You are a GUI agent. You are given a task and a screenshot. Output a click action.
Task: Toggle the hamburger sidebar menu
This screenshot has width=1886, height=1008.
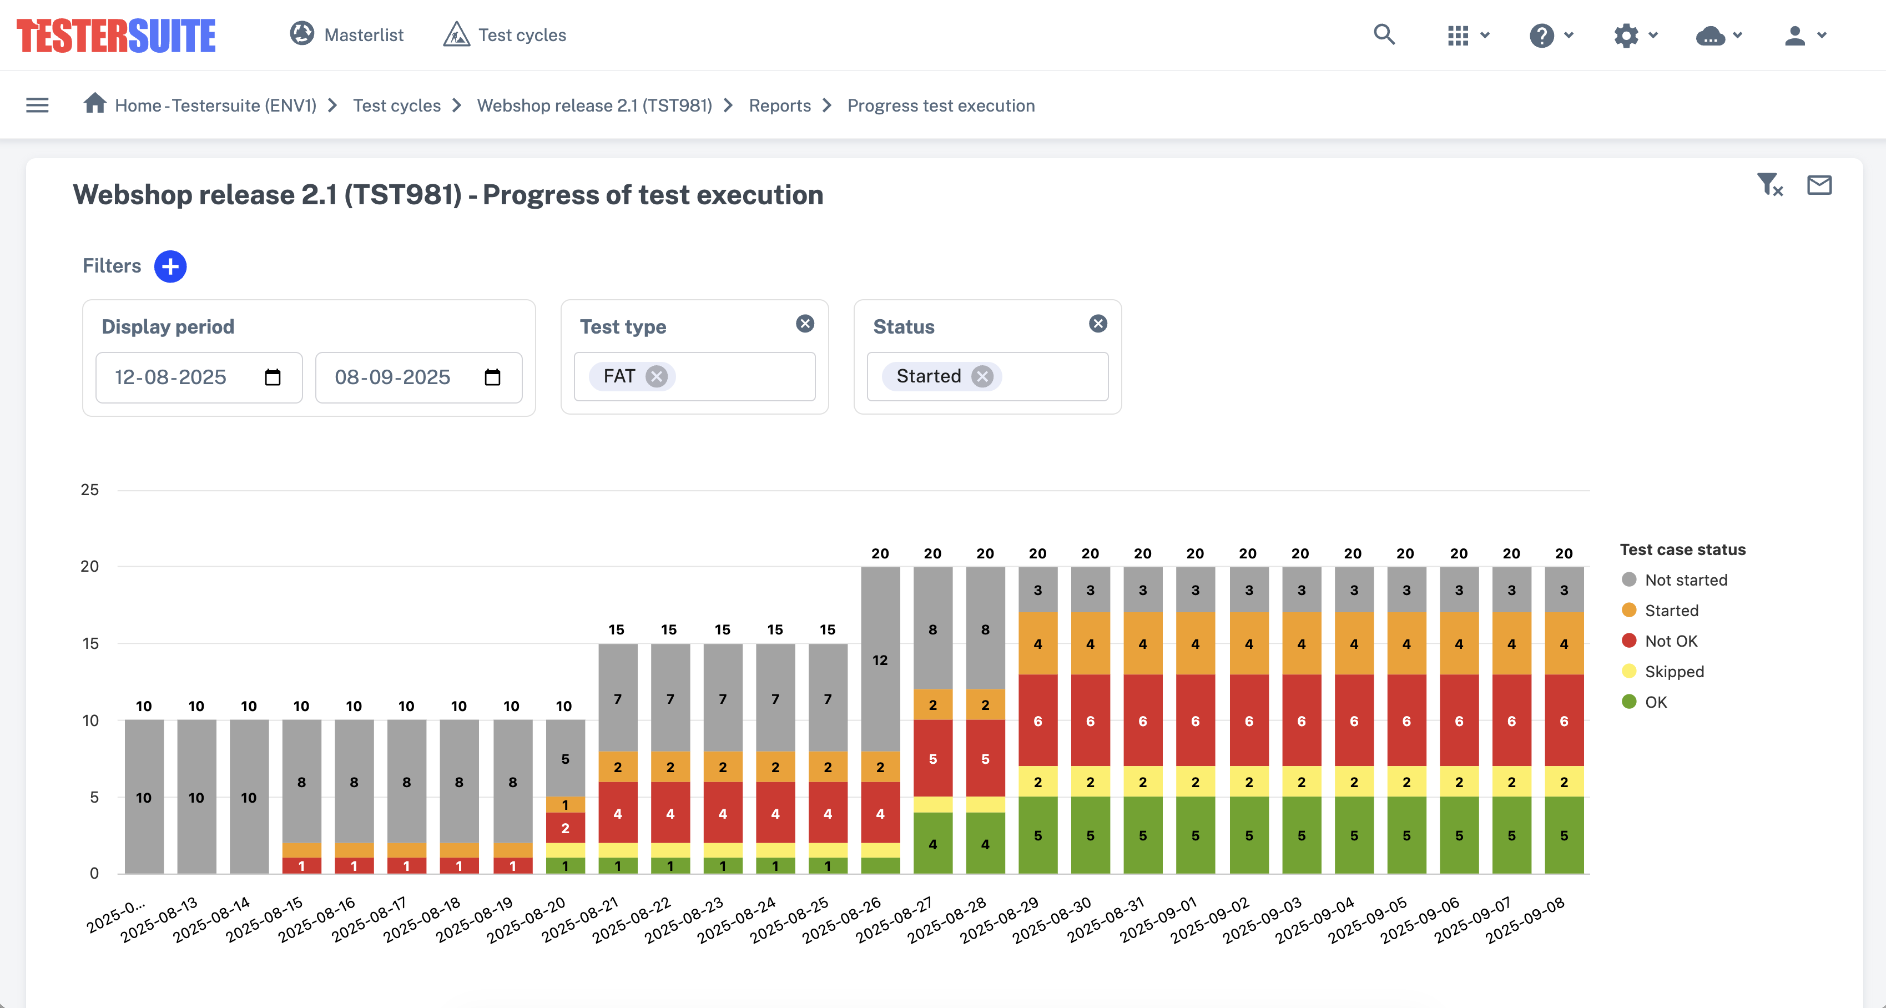click(37, 105)
